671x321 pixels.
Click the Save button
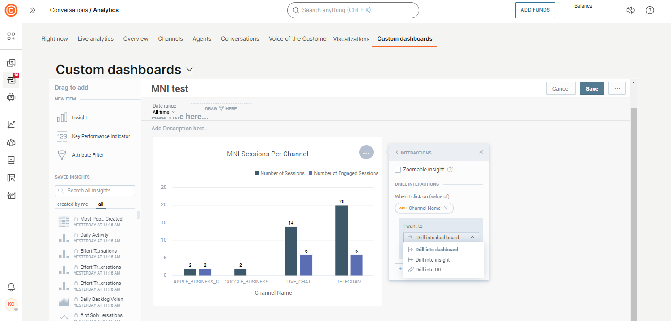(591, 88)
